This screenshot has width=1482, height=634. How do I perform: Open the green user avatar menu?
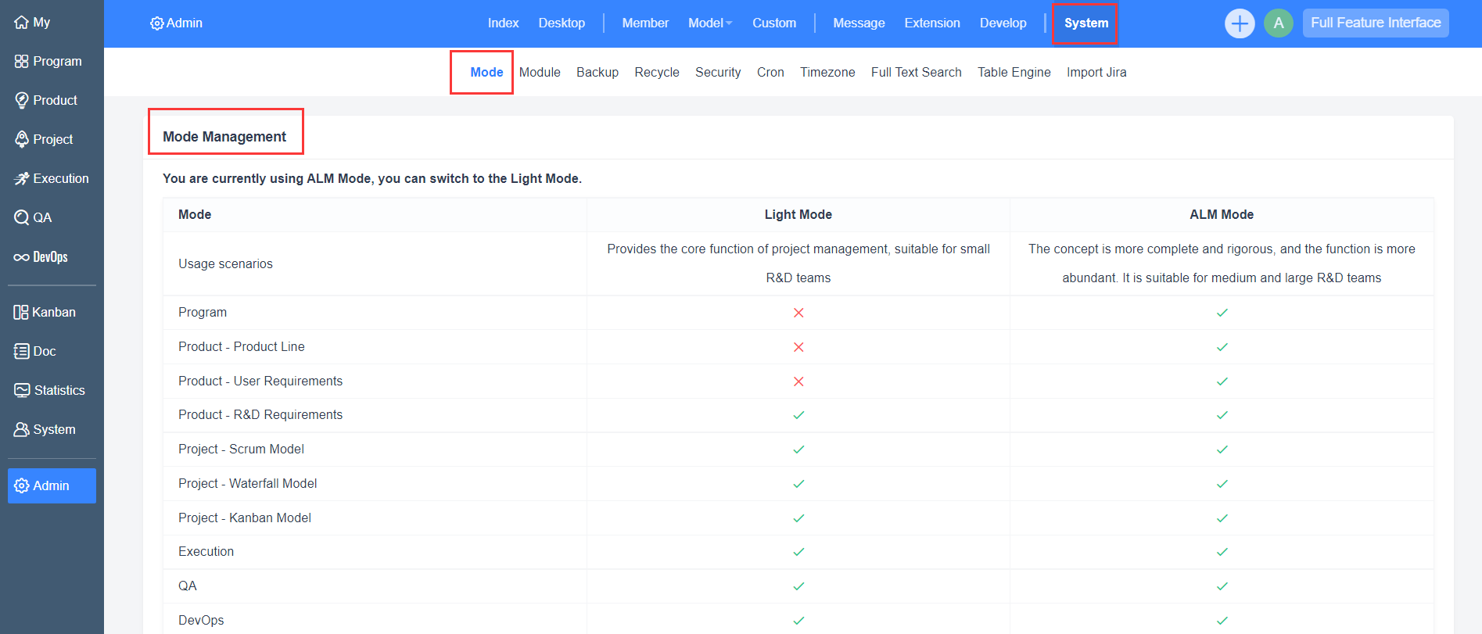1278,23
